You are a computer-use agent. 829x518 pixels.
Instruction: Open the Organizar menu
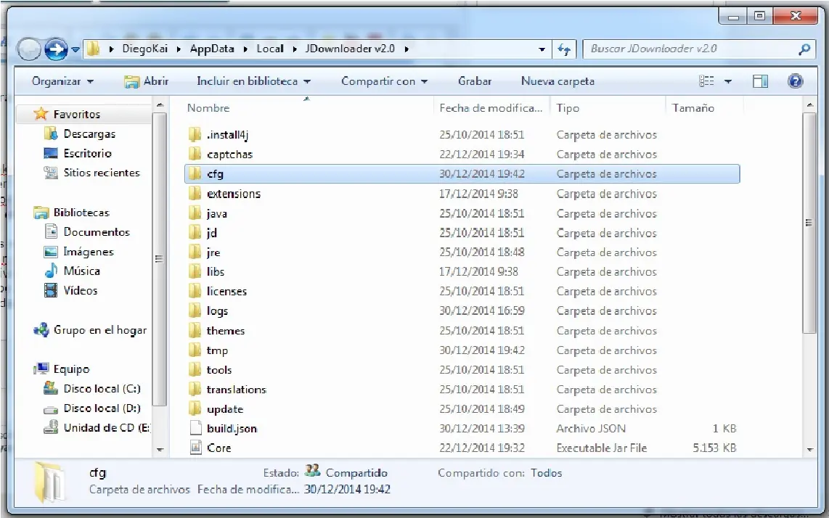click(62, 81)
